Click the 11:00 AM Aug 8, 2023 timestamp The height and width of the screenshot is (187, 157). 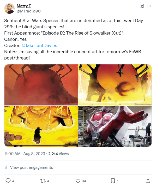pyautogui.click(x=24, y=154)
